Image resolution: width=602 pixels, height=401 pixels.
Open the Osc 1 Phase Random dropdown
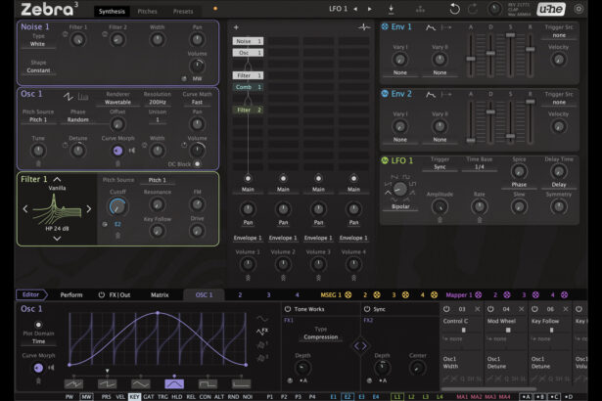pos(78,119)
